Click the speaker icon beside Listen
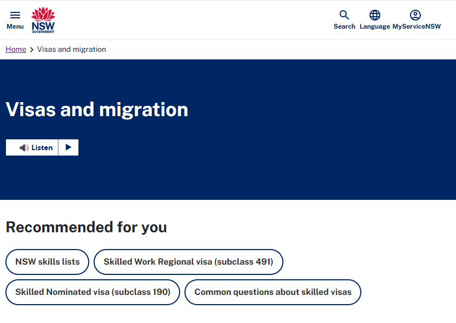456x323 pixels. [24, 147]
